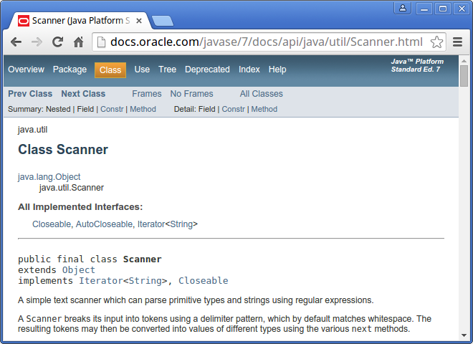Reload the page with the refresh icon

click(57, 42)
